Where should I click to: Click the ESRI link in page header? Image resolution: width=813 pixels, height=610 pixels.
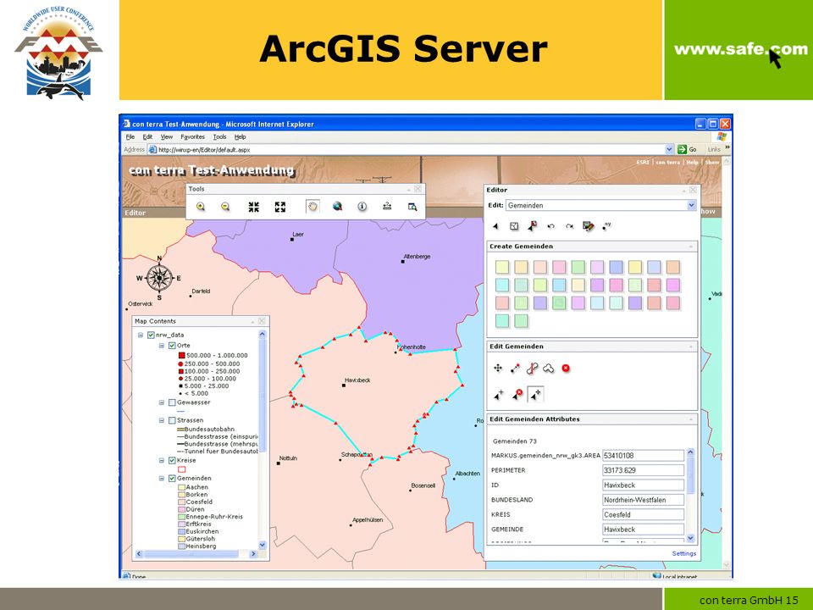tap(643, 163)
